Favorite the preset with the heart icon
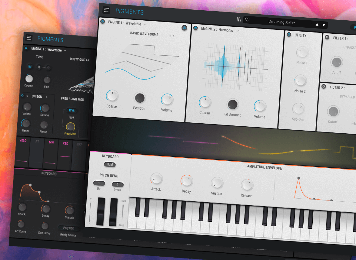This screenshot has width=356, height=260. (248, 19)
